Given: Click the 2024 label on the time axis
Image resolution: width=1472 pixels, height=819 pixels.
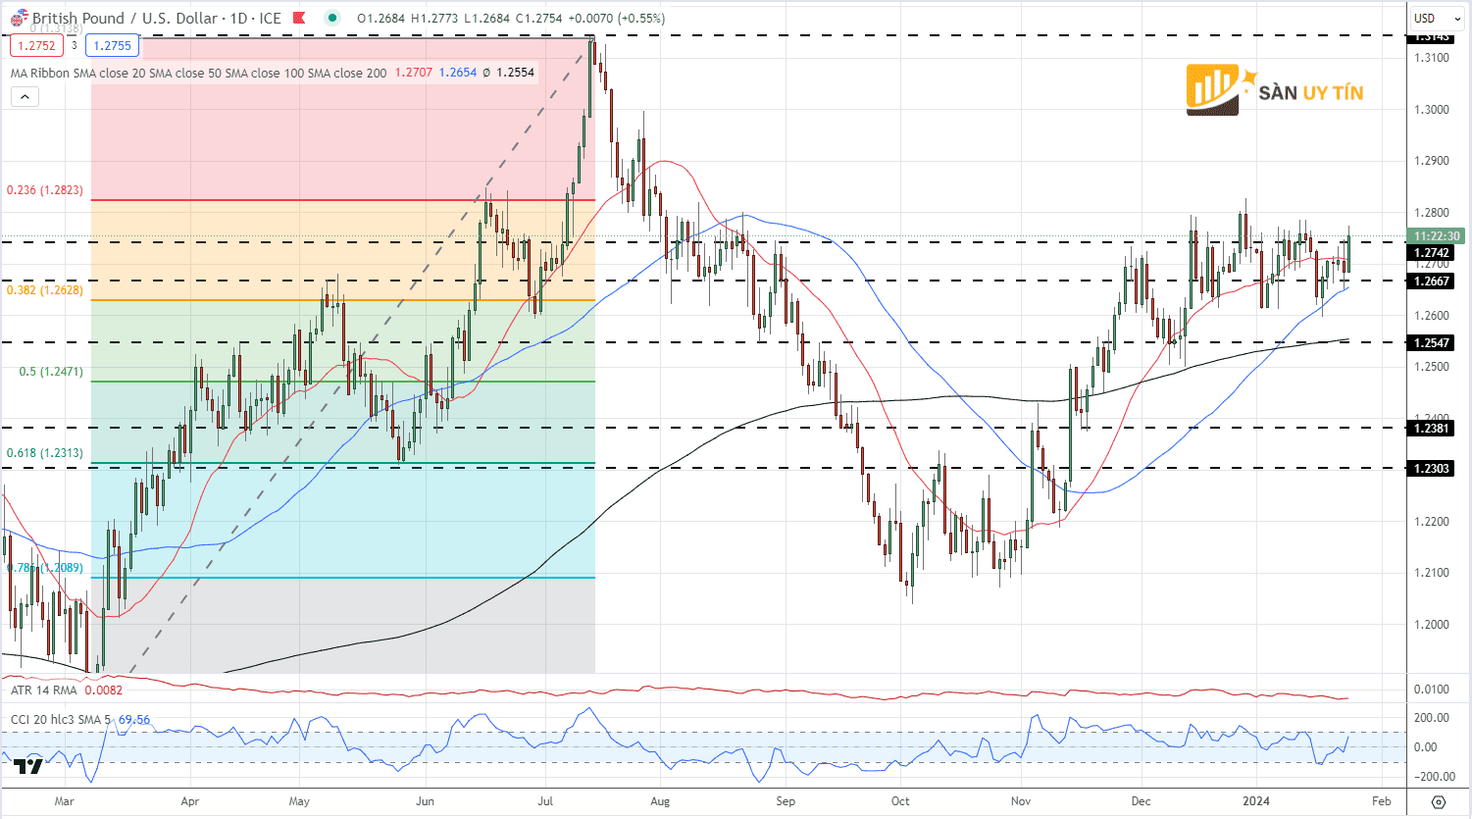Looking at the screenshot, I should pyautogui.click(x=1256, y=801).
